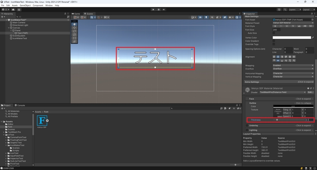317x170 pixels.
Task: Open the Overflow dropdown
Action: [293, 69]
